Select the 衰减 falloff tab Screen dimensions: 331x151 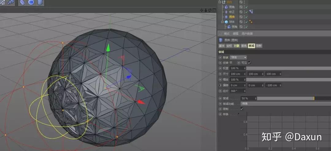point(251,46)
